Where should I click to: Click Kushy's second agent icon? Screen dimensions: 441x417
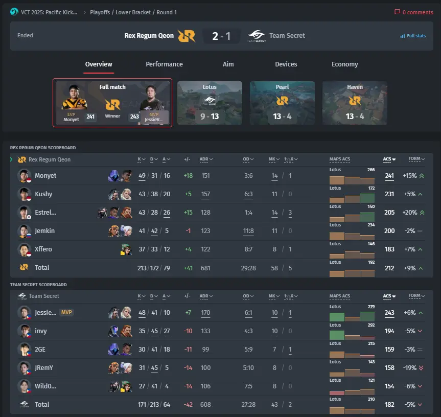click(126, 194)
